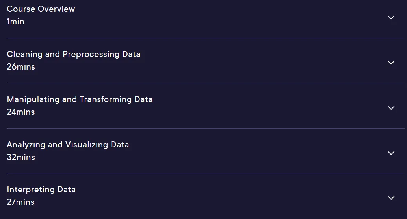Click the 1min duration label
This screenshot has width=407, height=219.
click(15, 22)
